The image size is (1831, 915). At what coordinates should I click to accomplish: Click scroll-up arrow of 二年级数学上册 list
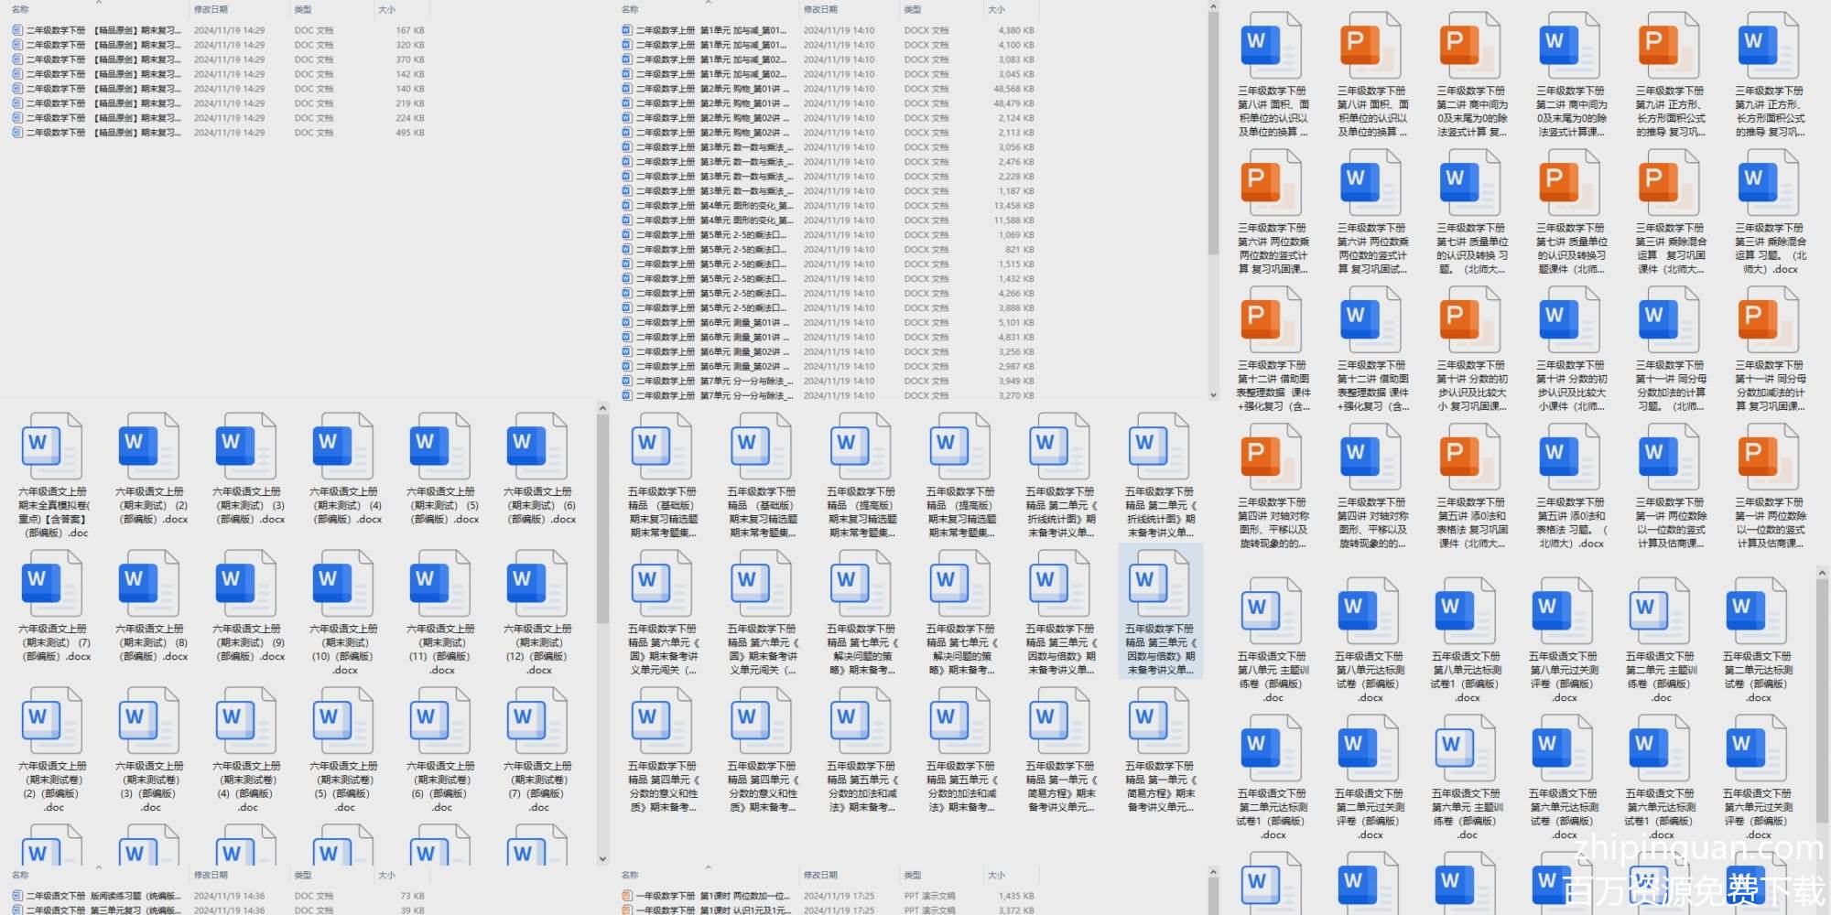(1213, 7)
